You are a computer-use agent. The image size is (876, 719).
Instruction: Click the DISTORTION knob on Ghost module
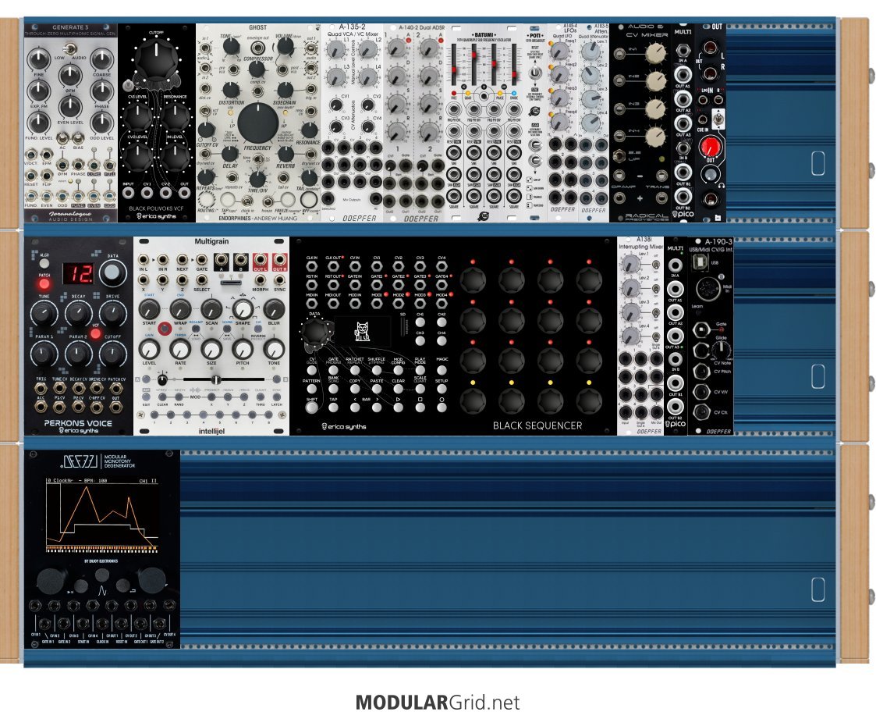(x=230, y=90)
